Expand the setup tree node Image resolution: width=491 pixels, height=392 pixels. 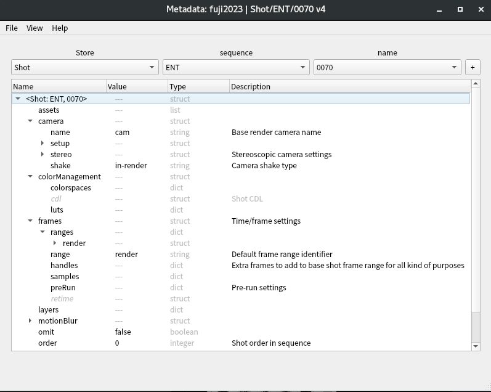click(43, 144)
